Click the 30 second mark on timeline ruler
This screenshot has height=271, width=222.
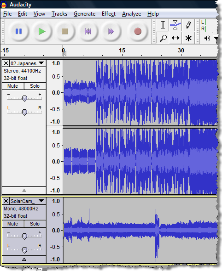pos(181,51)
